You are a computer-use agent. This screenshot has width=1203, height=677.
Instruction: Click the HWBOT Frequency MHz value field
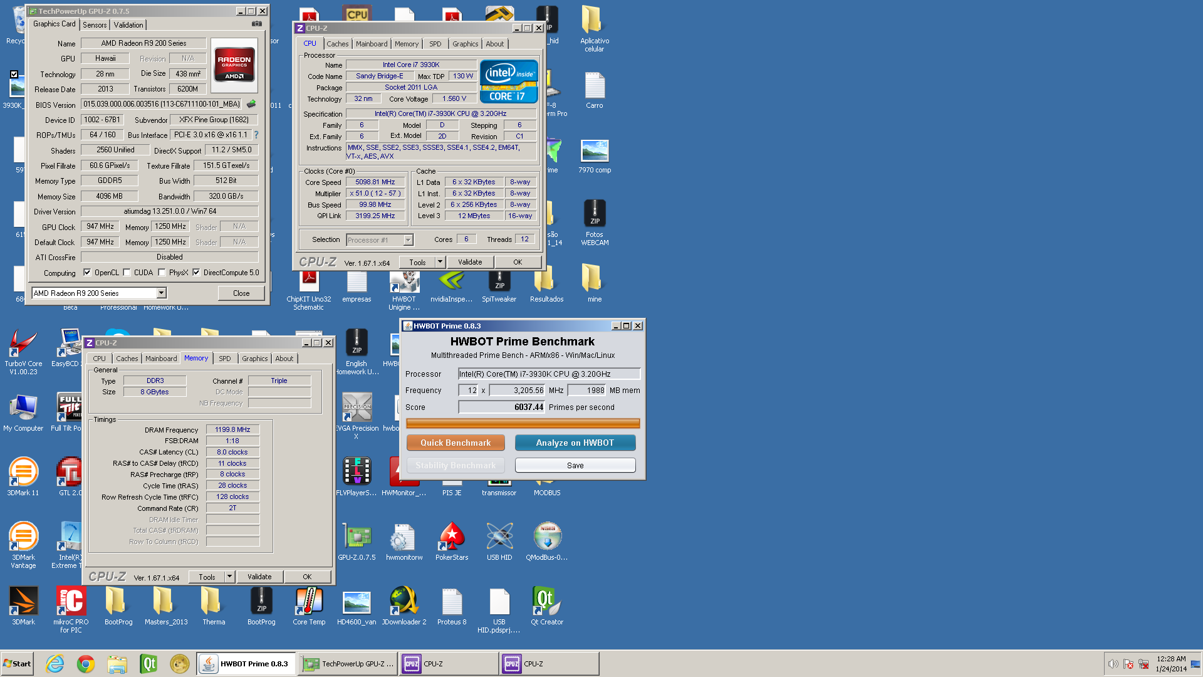tap(517, 390)
